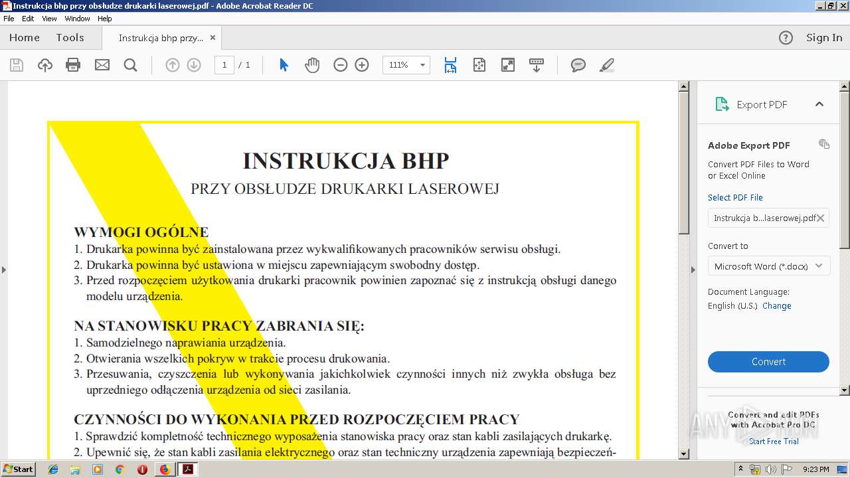850x478 pixels.
Task: Click the volume speaker tray icon
Action: pos(771,469)
